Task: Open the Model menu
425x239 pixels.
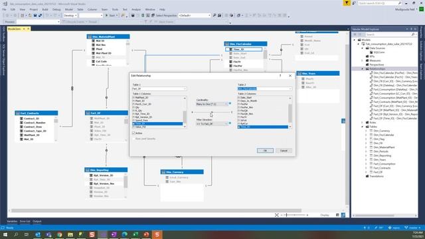Action: click(69, 9)
